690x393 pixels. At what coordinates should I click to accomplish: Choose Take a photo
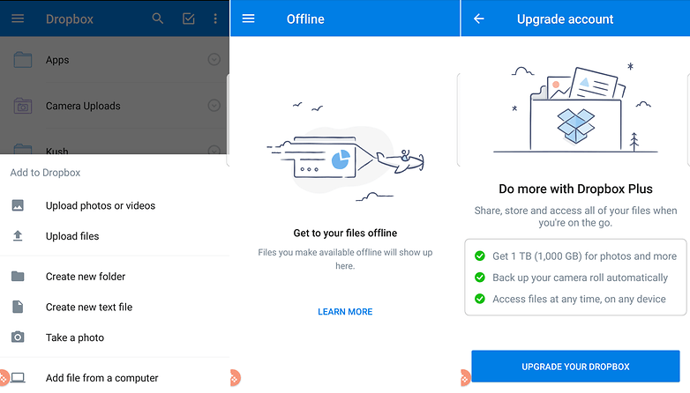(x=75, y=337)
